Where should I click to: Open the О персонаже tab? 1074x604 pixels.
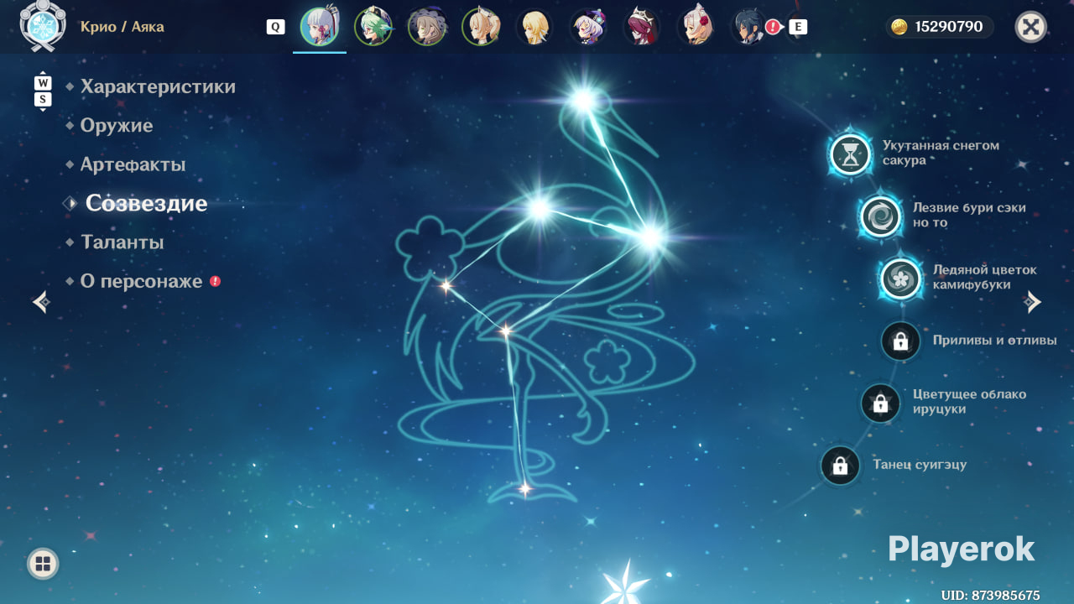pyautogui.click(x=142, y=281)
